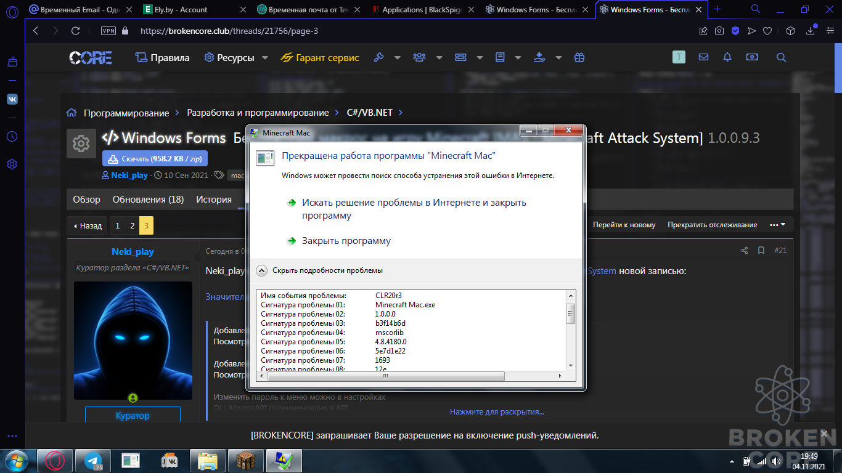Click the gift icon in forum navigation
Screen dimensions: 842x473
(x=579, y=57)
